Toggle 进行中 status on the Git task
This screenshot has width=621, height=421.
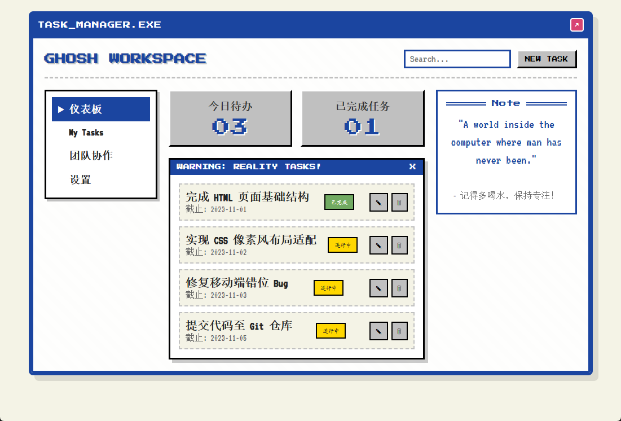tap(331, 331)
